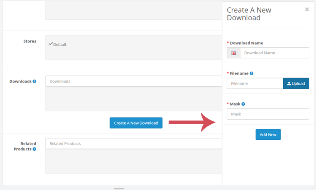Click the related products list box
This screenshot has width=316, height=190.
pyautogui.click(x=134, y=161)
